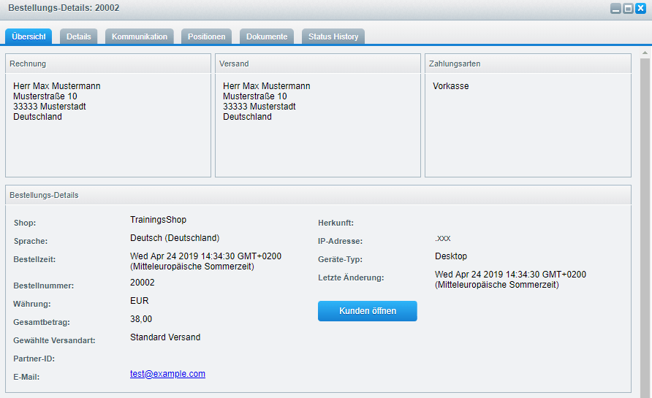Click the EUR currency value

(140, 301)
